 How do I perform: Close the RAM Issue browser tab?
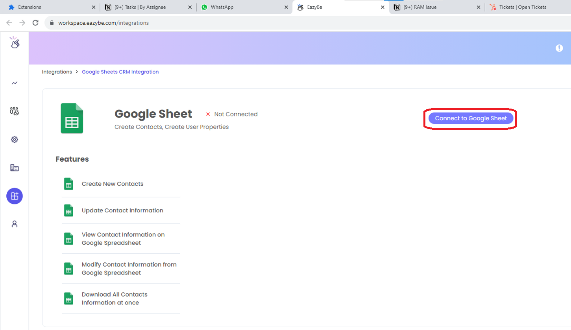tap(479, 7)
